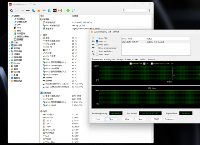Viewport: 200px width, 145px height.
Task: Expand the 服务器 tree node
Action: coord(9,48)
